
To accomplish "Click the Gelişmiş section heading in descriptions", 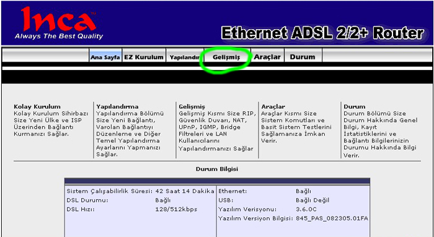I will point(192,106).
